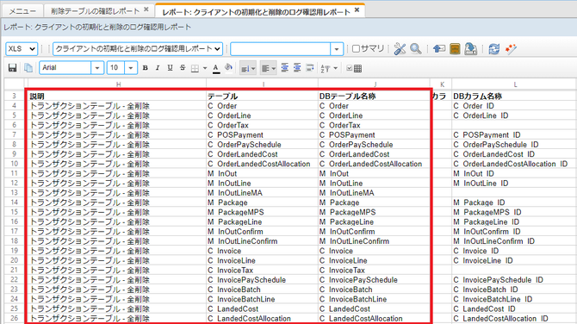577x324 pixels.
Task: Click the brown archive icon
Action: coord(455,49)
